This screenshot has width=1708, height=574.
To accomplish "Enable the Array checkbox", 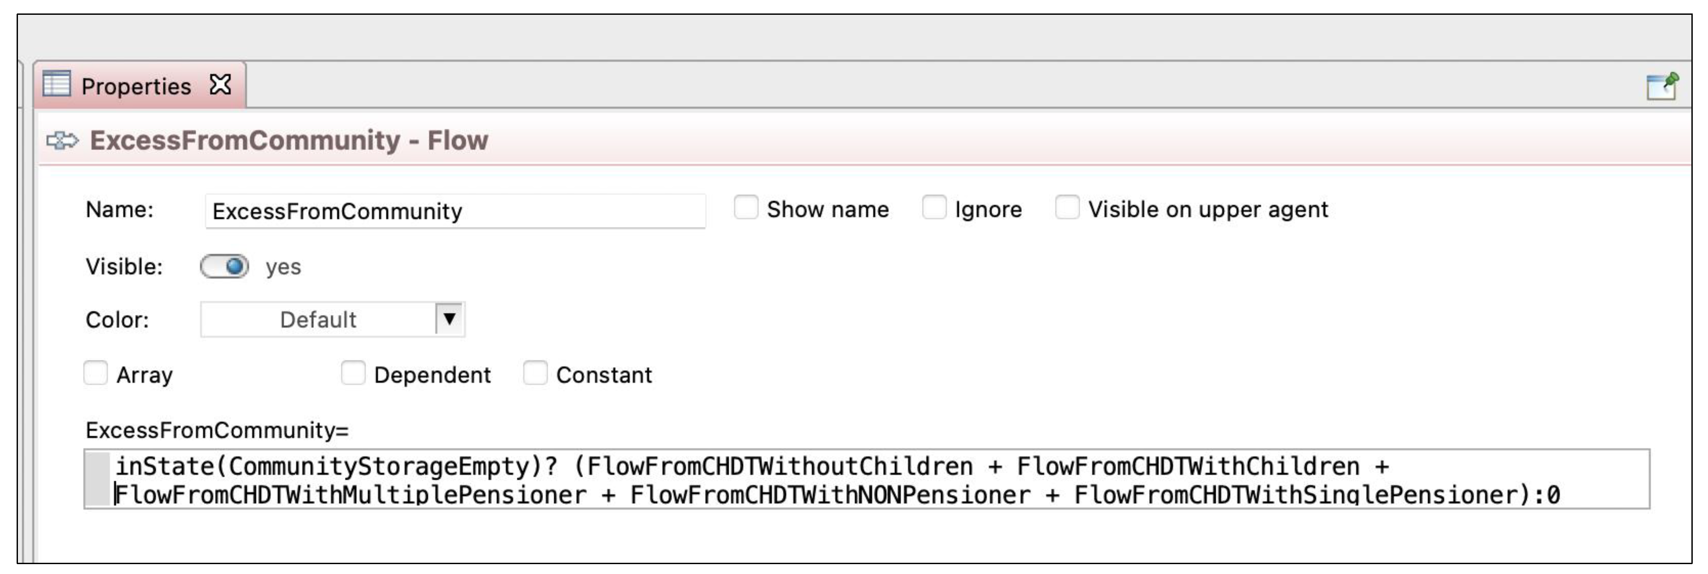I will (x=96, y=373).
